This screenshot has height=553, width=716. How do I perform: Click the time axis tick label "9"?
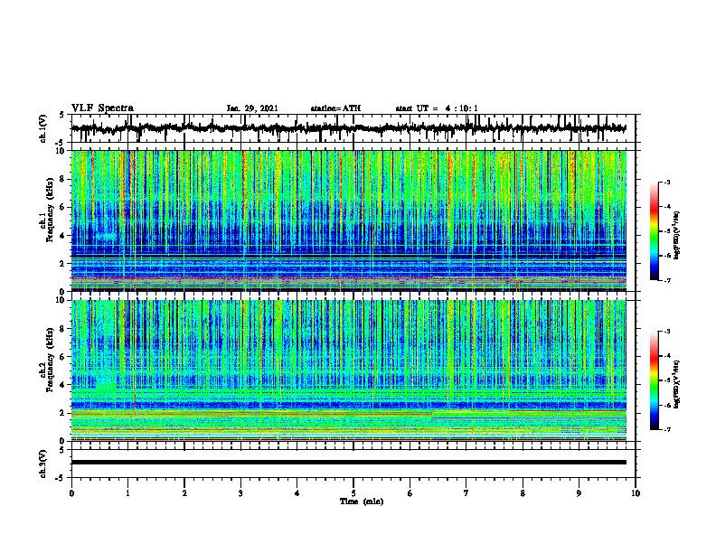(x=579, y=493)
